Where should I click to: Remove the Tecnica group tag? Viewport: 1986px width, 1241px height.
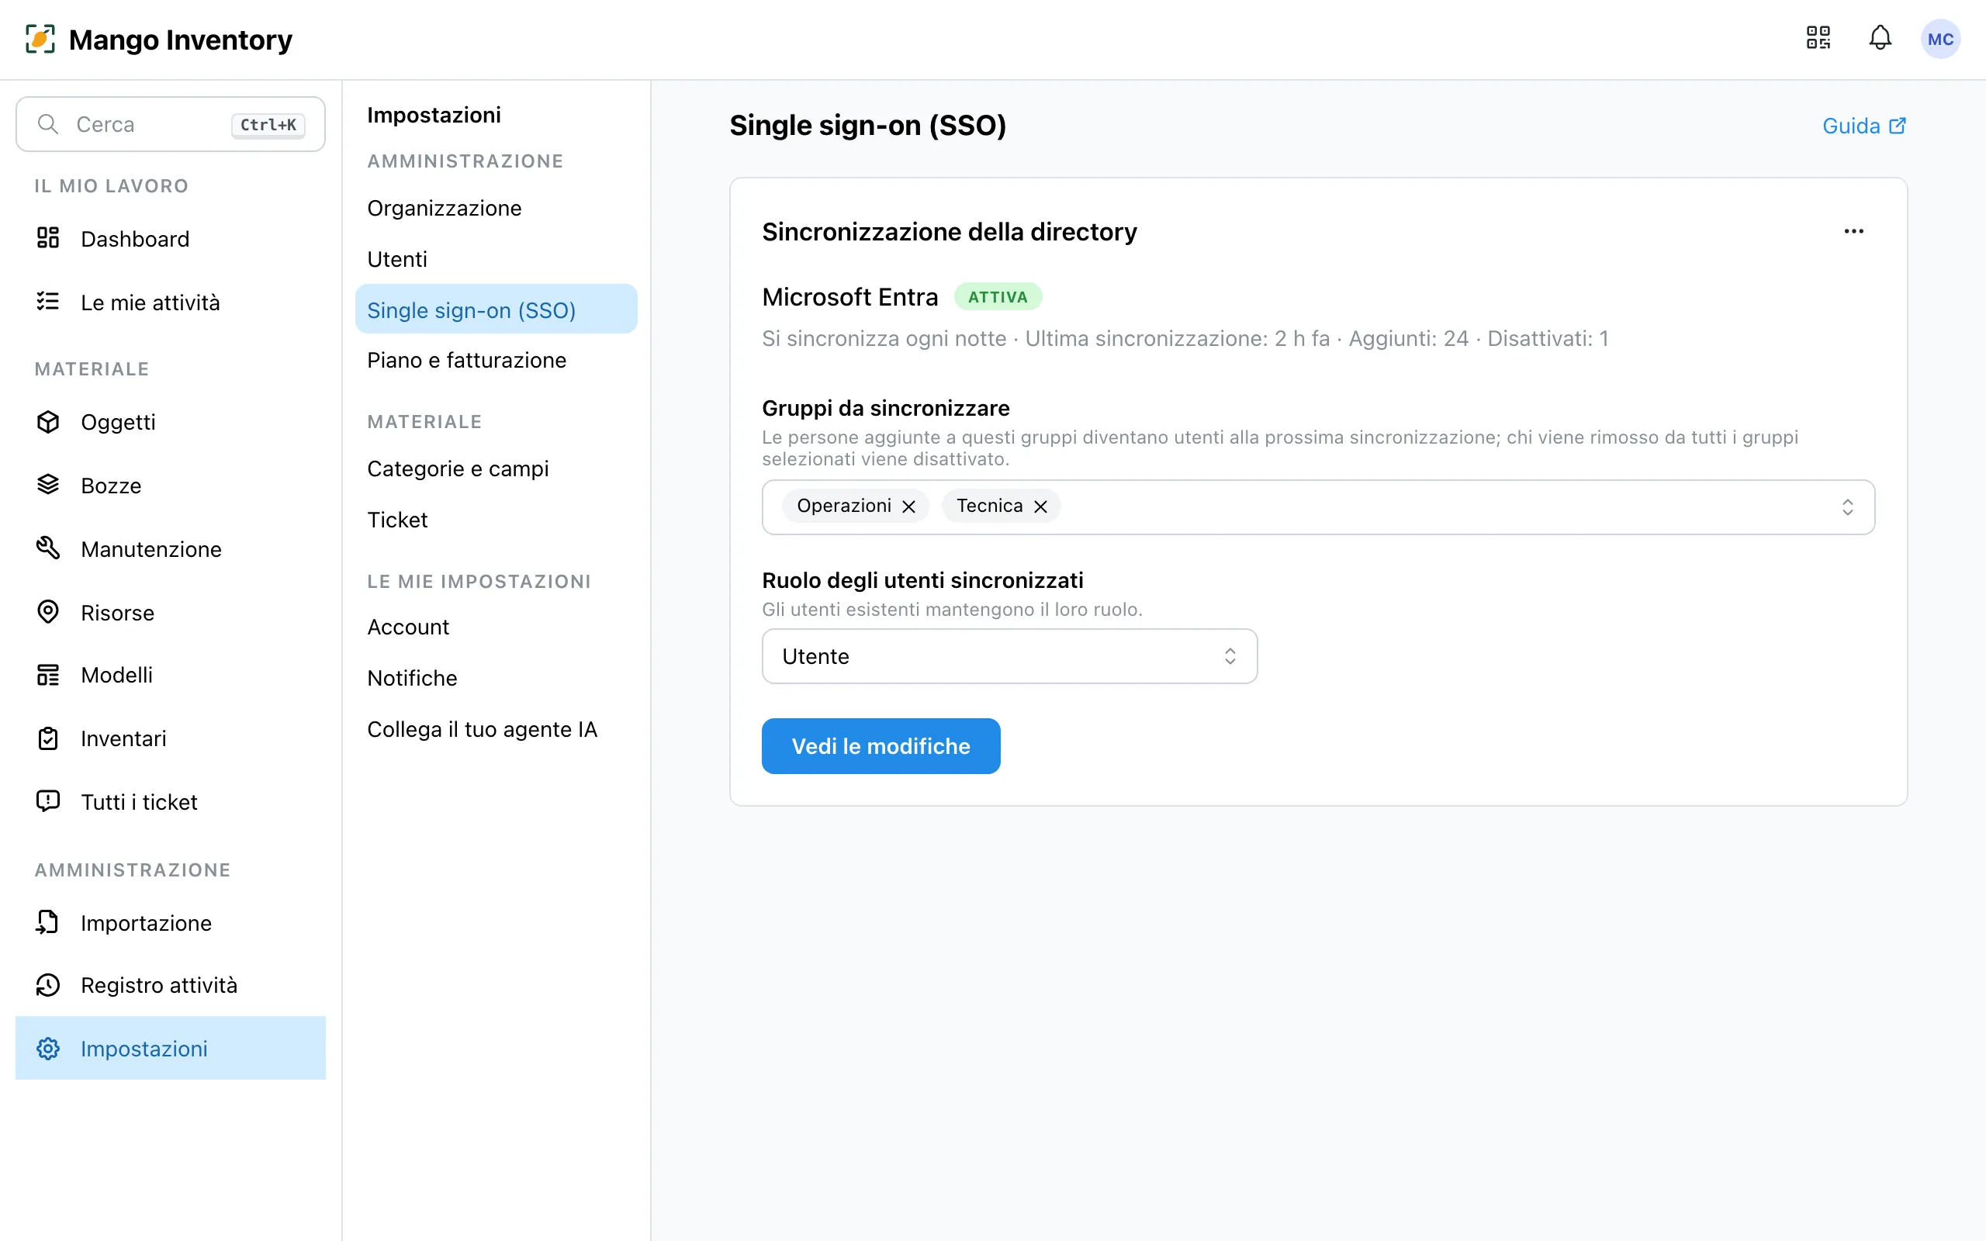pyautogui.click(x=1040, y=506)
